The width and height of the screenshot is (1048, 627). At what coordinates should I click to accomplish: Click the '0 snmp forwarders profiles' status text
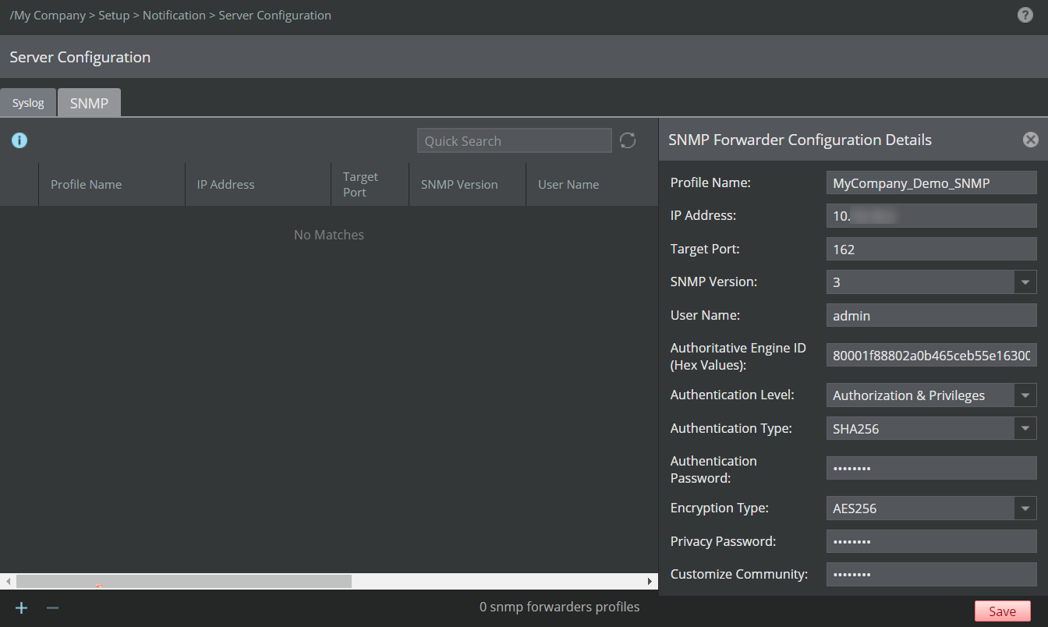(x=559, y=607)
